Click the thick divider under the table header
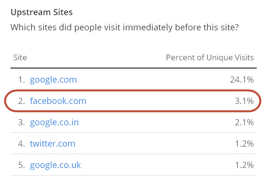This screenshot has height=177, width=271. pos(134,68)
